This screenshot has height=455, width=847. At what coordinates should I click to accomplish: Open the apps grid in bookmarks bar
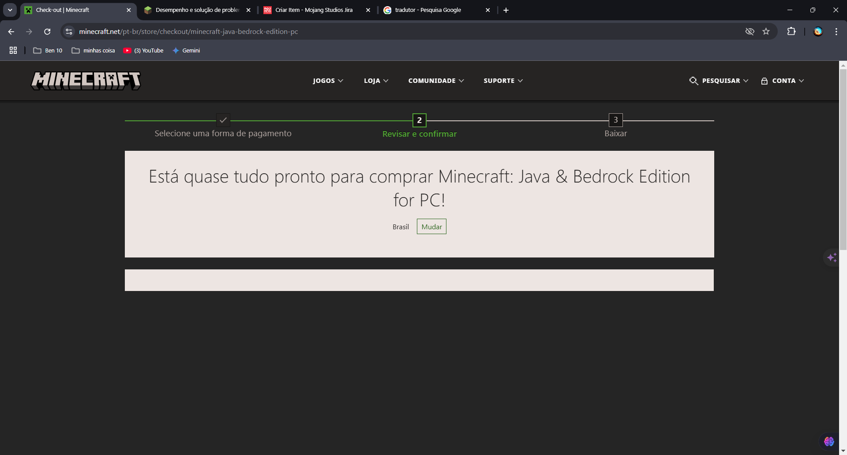point(13,51)
